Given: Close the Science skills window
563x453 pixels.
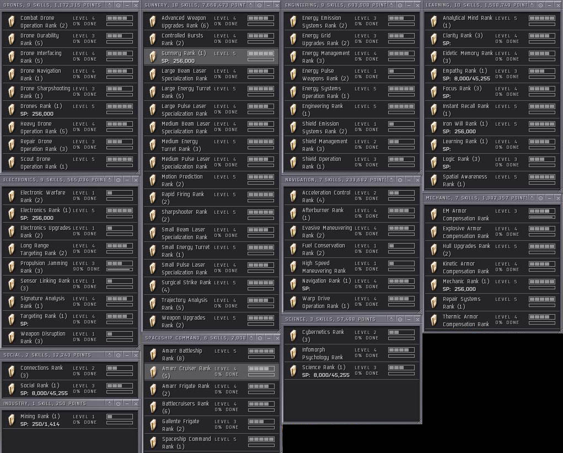Looking at the screenshot, I should pos(417,319).
